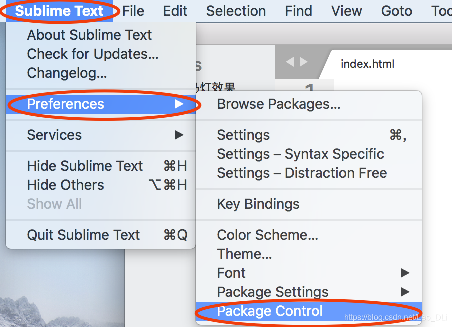Screen dimensions: 452x327
Task: Click the tab navigation right arrow
Action: tap(303, 62)
